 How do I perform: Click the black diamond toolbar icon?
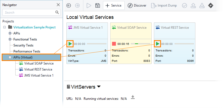[210, 5]
